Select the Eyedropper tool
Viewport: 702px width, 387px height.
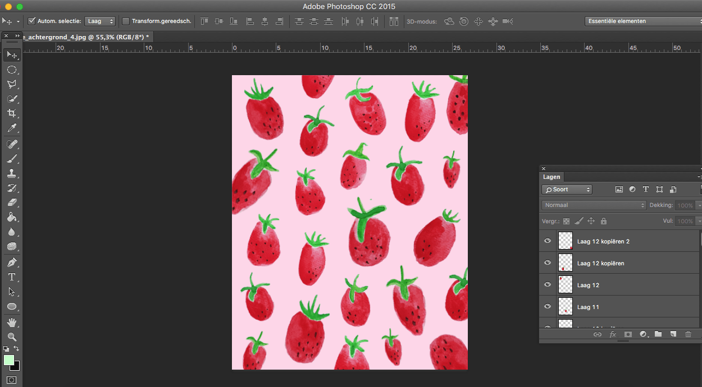click(x=11, y=129)
